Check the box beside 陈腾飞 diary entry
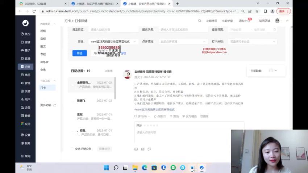Screen dimensions: 308x173 tap(72, 100)
